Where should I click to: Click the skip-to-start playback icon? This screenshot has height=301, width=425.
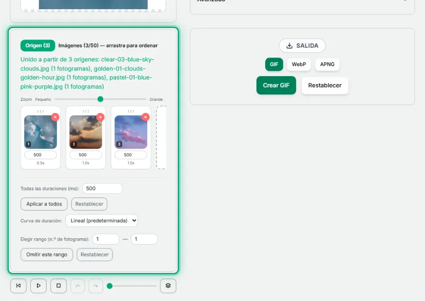(x=18, y=286)
